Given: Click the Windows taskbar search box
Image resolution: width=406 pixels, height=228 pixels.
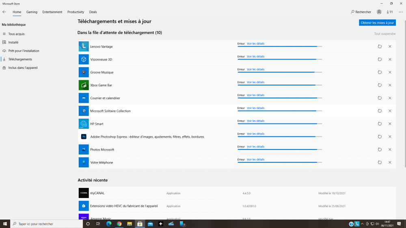Looking at the screenshot, I should click(45, 224).
